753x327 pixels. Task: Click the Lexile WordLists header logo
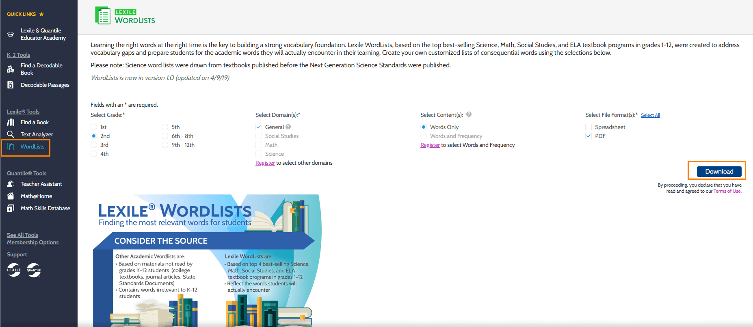coord(125,16)
